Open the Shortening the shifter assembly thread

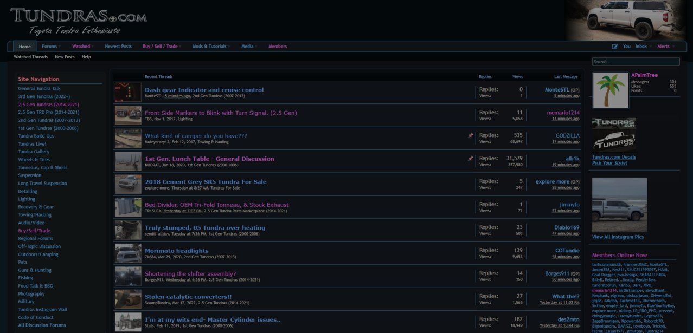190,273
